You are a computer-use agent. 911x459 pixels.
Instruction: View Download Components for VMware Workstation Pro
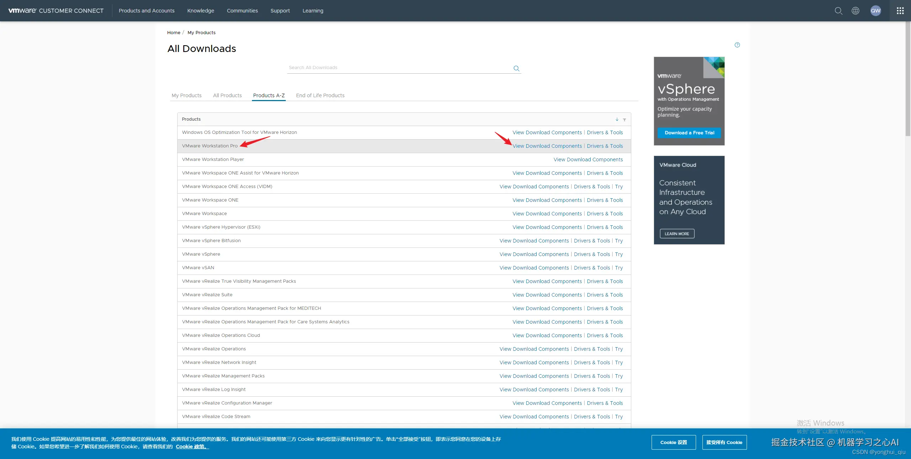[547, 146]
